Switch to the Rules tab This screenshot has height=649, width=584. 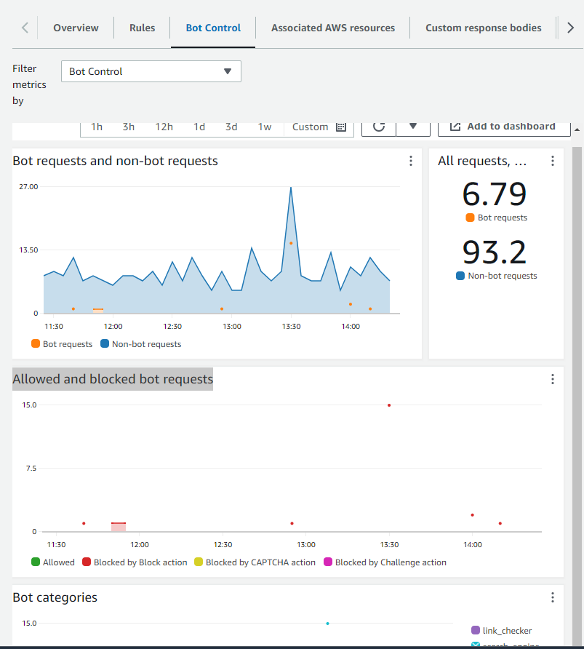pyautogui.click(x=142, y=27)
